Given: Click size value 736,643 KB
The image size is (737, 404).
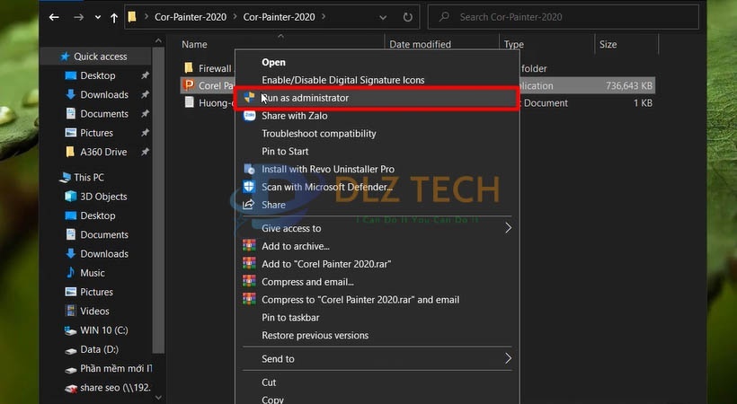Looking at the screenshot, I should click(629, 85).
